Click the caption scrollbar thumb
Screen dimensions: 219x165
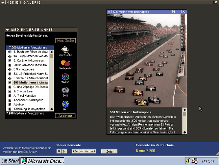click(x=185, y=114)
